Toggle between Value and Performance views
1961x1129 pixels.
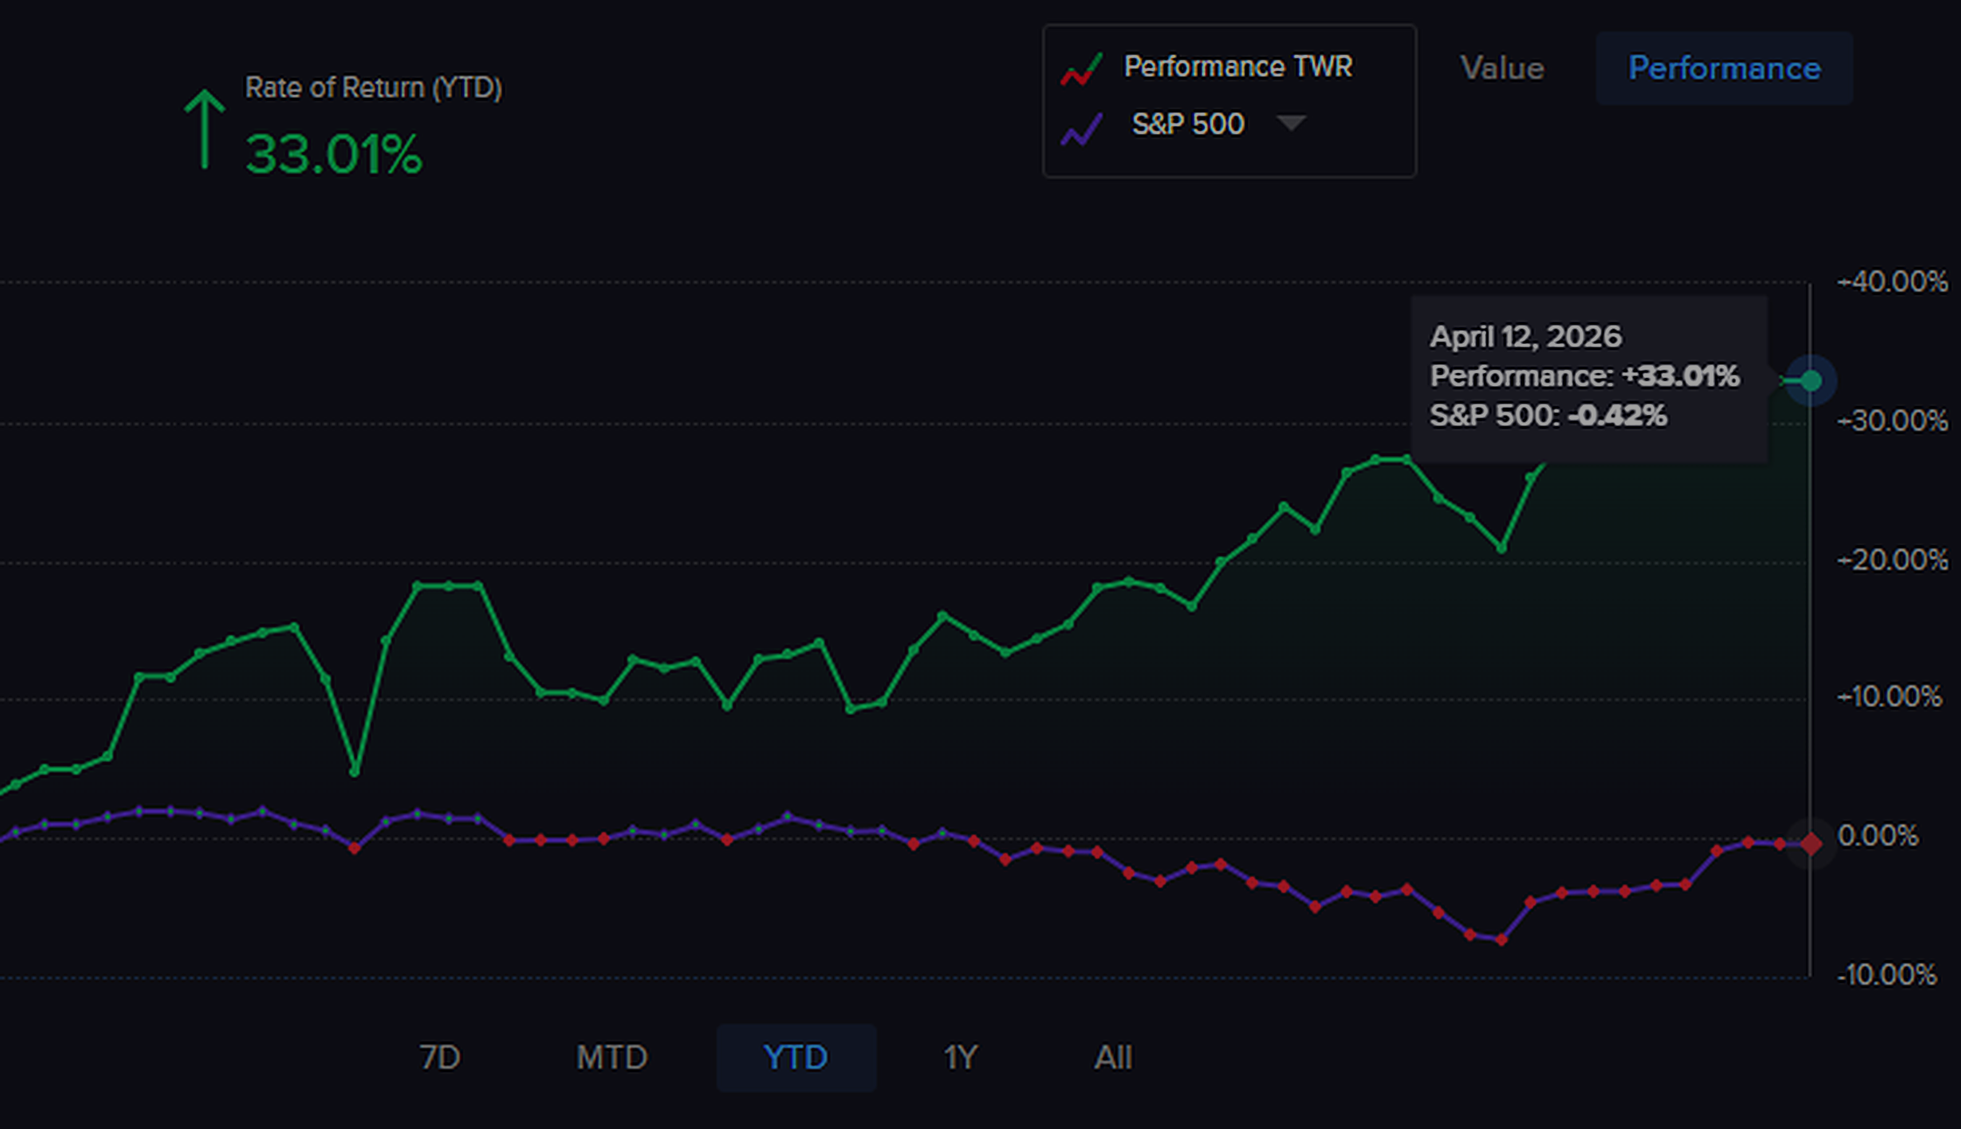coord(1724,68)
